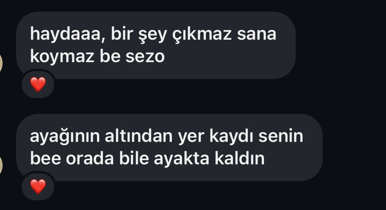Open the heart reaction under "ayakta kaldın" message
This screenshot has height=210, width=386.
pyautogui.click(x=38, y=187)
